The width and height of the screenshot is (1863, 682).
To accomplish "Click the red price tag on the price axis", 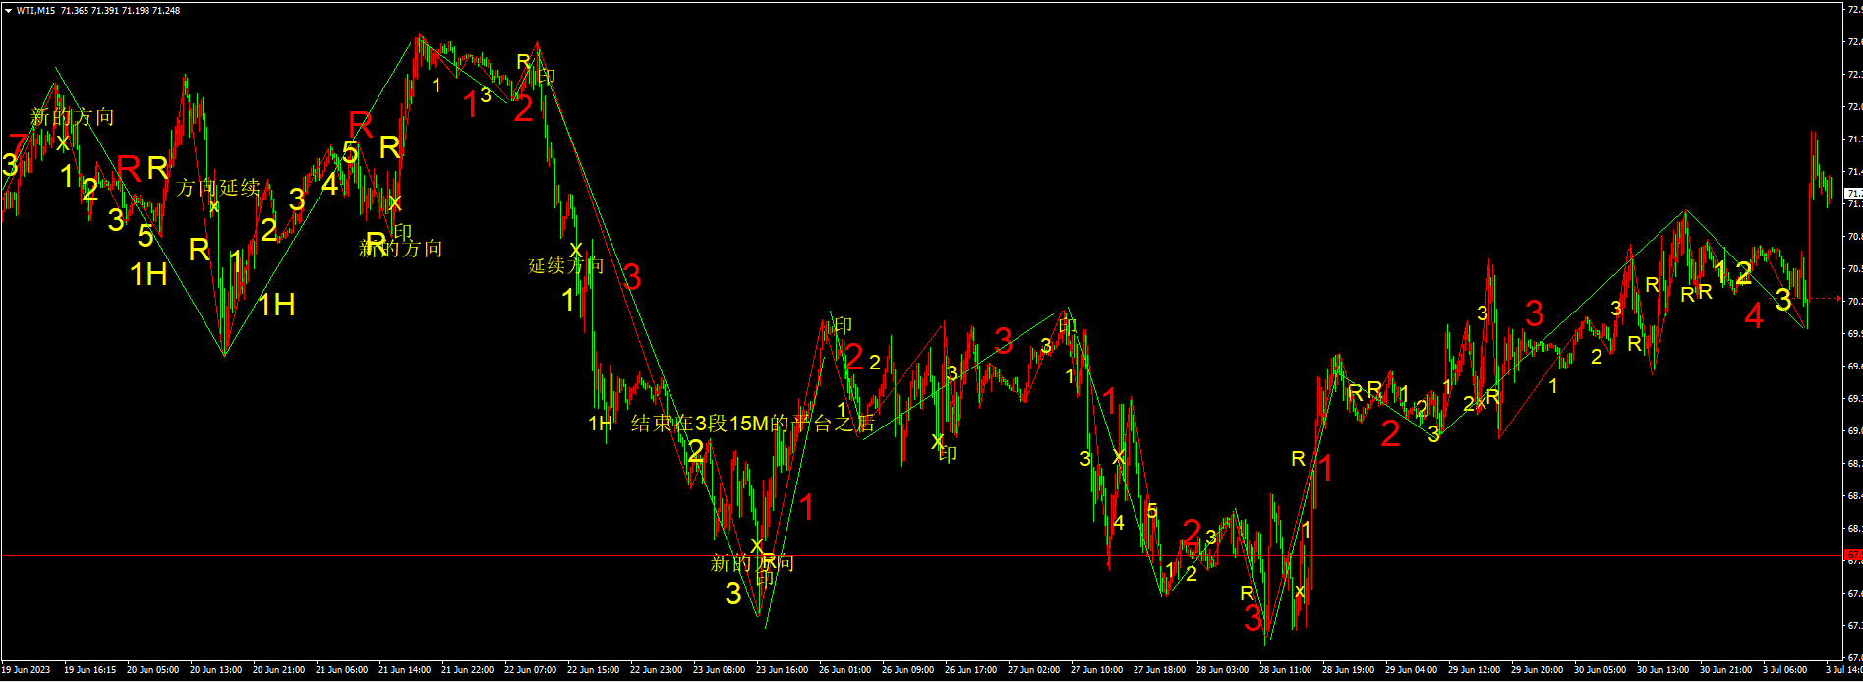I will pos(1853,556).
